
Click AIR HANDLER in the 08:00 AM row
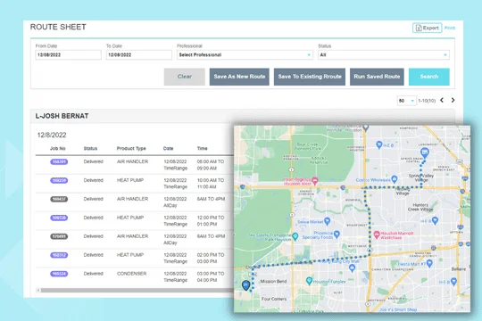(132, 161)
